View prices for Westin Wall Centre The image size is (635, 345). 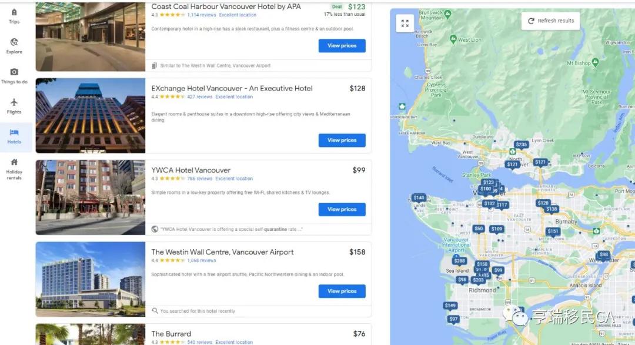click(x=342, y=291)
